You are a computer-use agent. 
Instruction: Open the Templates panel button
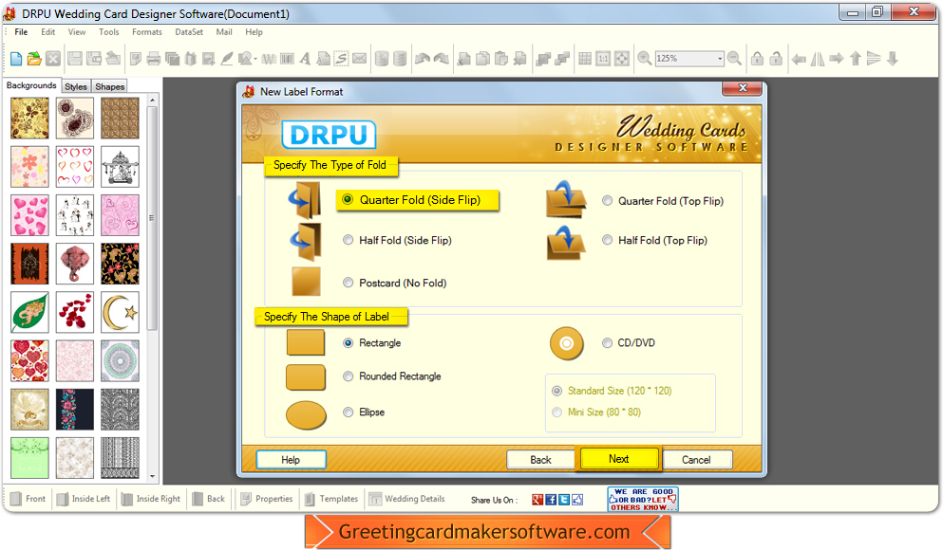(331, 499)
